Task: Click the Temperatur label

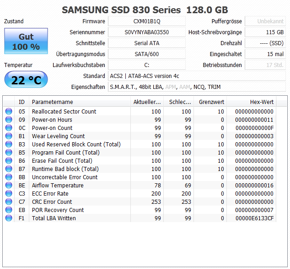Action: point(18,65)
